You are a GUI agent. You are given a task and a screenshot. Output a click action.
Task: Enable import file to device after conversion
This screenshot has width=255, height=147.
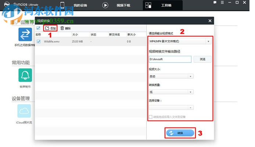pyautogui.click(x=150, y=117)
